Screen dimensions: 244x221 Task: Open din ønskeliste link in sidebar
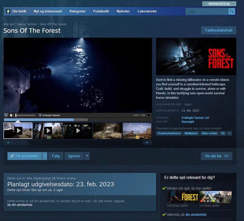click(x=196, y=215)
